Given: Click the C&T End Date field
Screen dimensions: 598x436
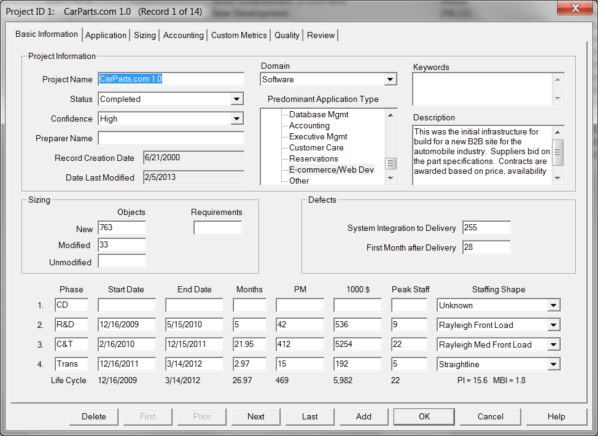Looking at the screenshot, I should coord(194,344).
